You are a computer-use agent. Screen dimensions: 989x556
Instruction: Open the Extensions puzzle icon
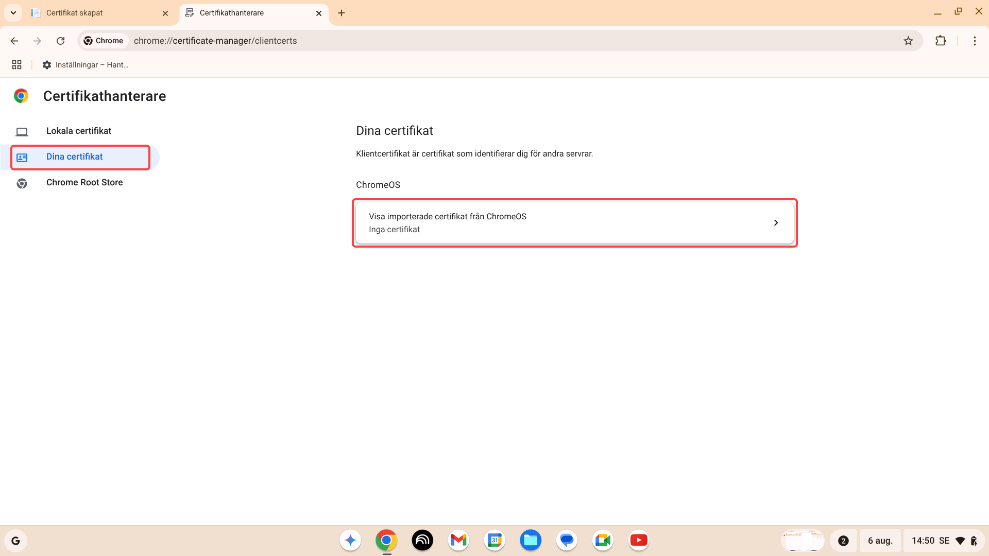click(941, 41)
